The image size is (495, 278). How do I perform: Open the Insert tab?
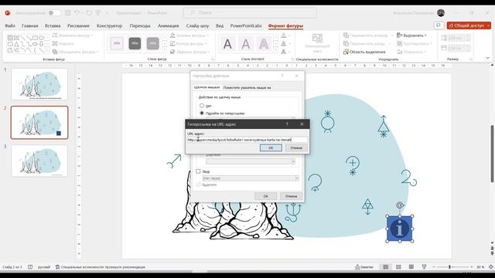(53, 25)
